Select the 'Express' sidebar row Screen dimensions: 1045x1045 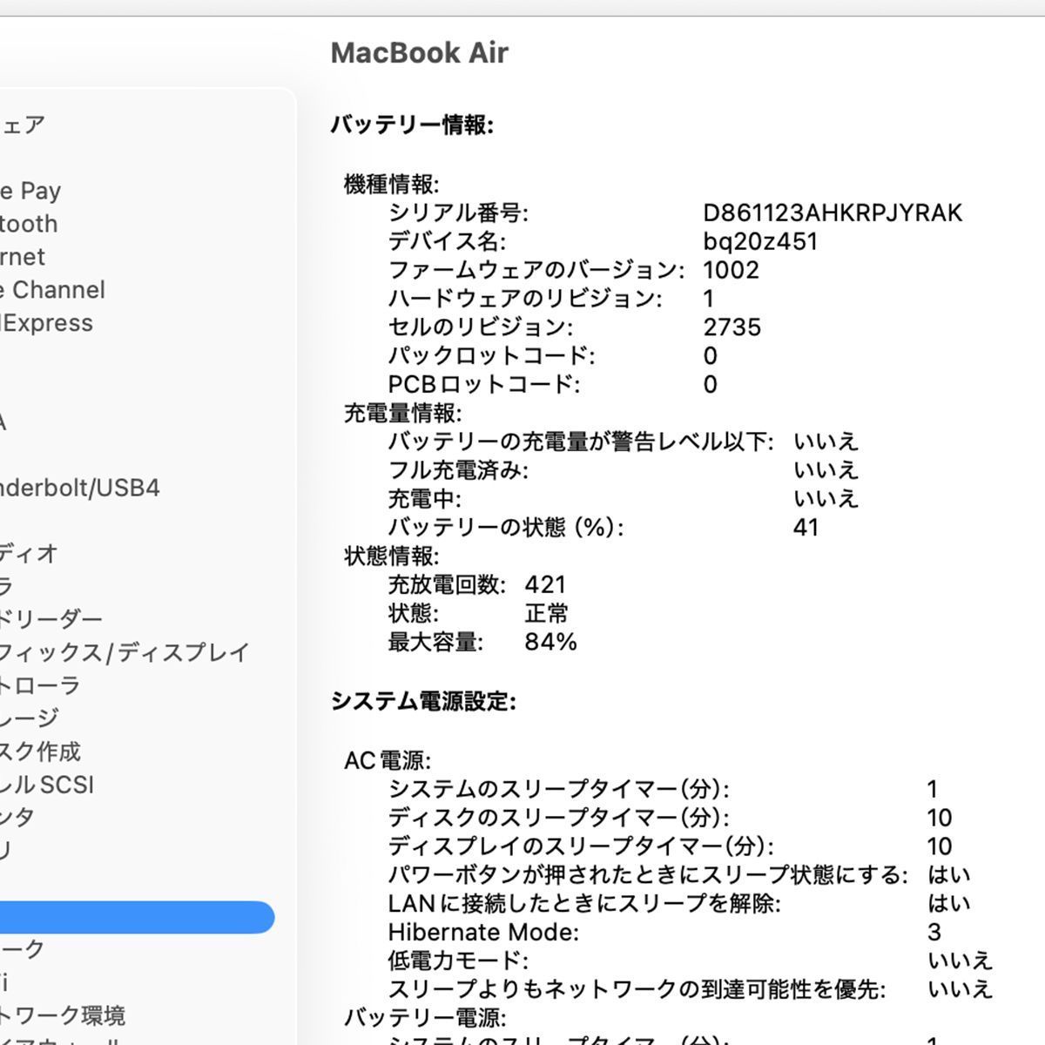pos(46,323)
